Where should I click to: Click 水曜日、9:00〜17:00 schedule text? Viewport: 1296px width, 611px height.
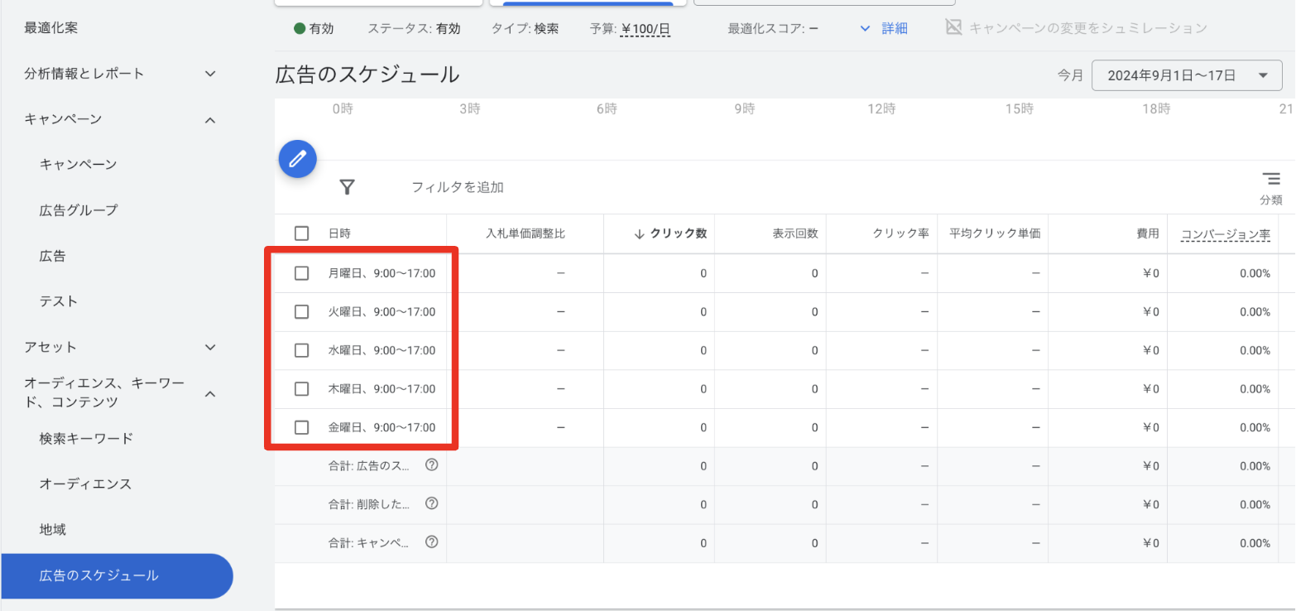(x=382, y=350)
